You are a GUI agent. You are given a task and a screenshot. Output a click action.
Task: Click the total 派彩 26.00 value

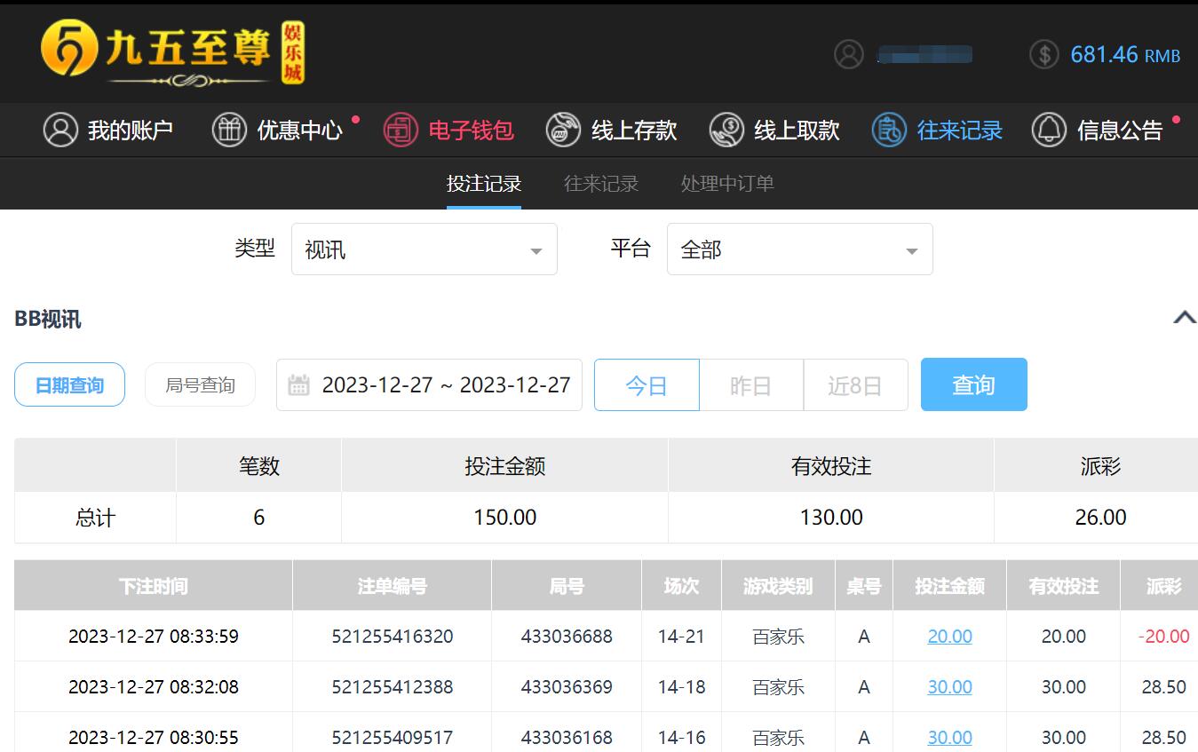click(x=1100, y=518)
